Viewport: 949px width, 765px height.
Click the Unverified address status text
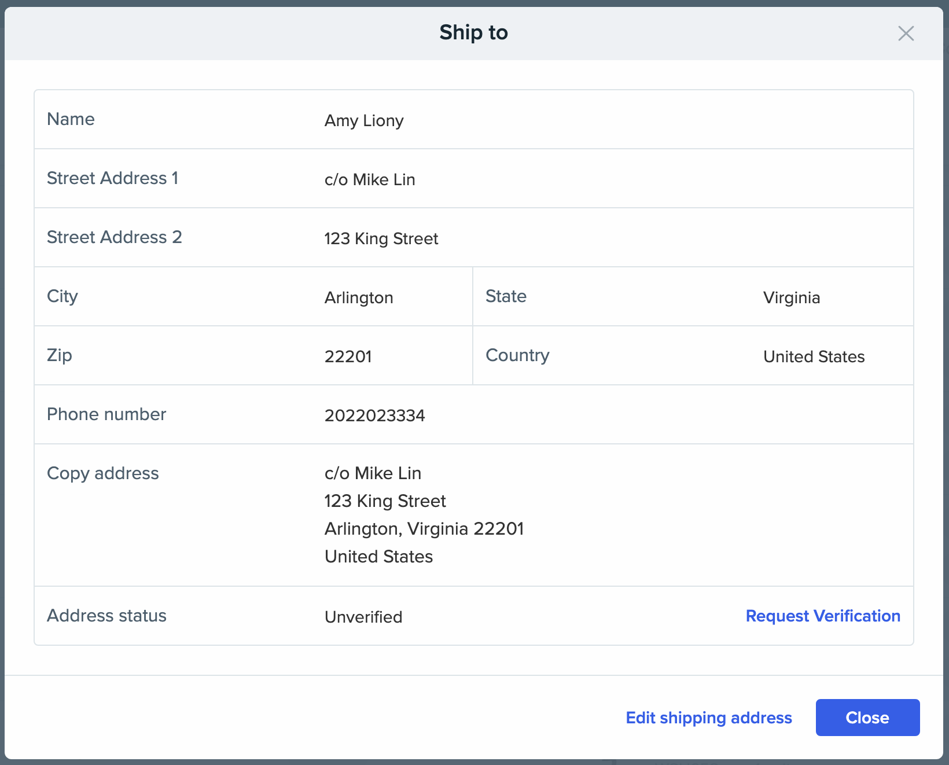[x=363, y=617]
